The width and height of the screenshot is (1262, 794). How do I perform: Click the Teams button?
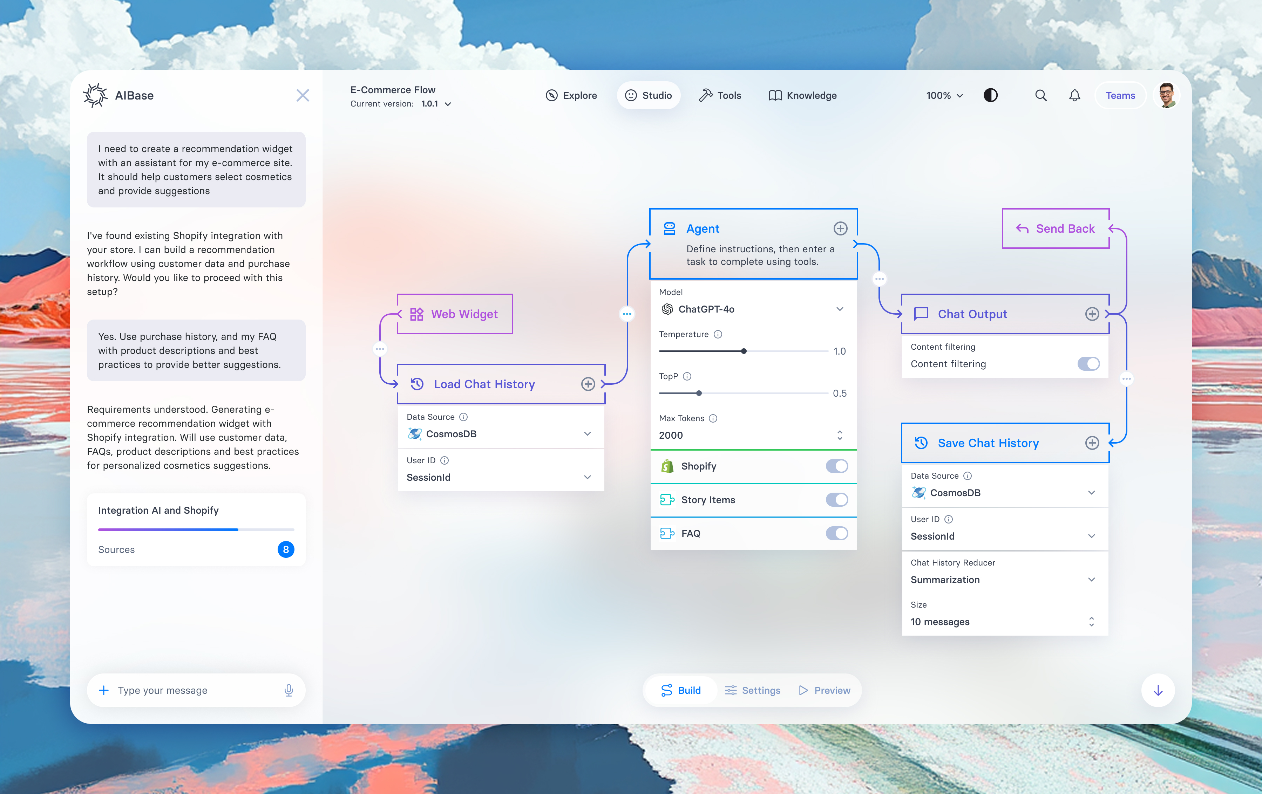click(1120, 95)
